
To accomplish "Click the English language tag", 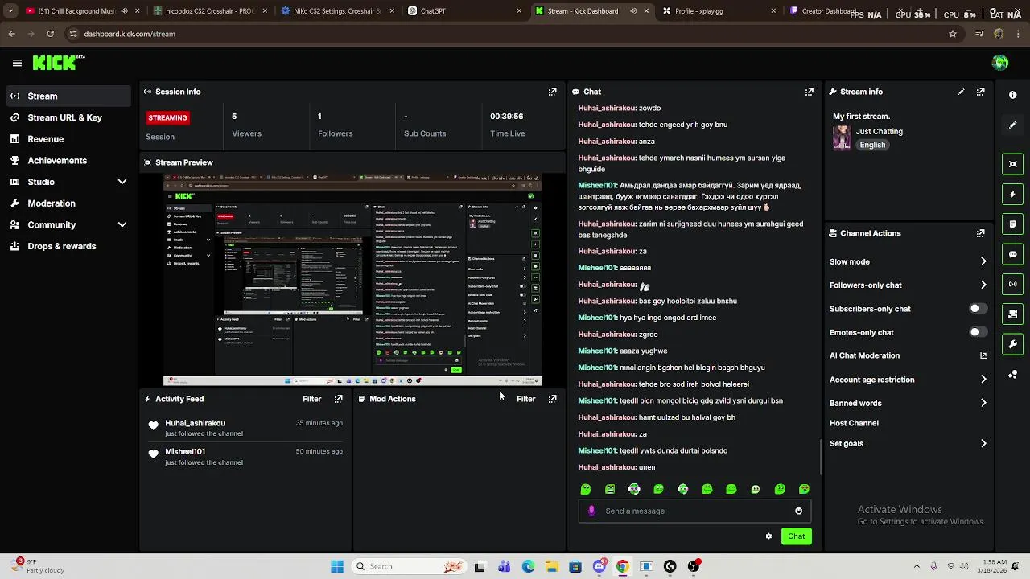I will point(872,145).
